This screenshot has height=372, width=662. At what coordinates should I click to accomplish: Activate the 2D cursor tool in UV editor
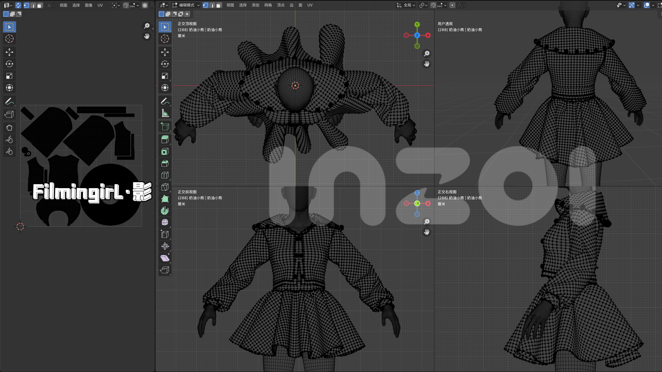(x=9, y=39)
